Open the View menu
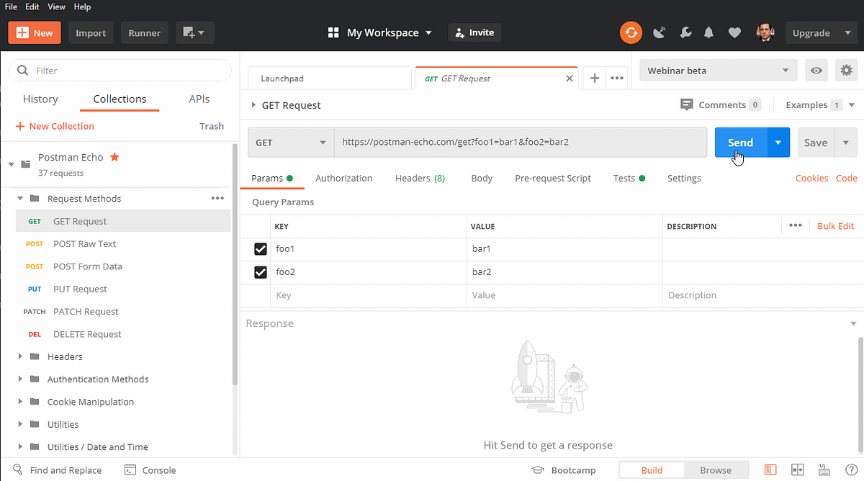The width and height of the screenshot is (864, 481). pos(56,6)
